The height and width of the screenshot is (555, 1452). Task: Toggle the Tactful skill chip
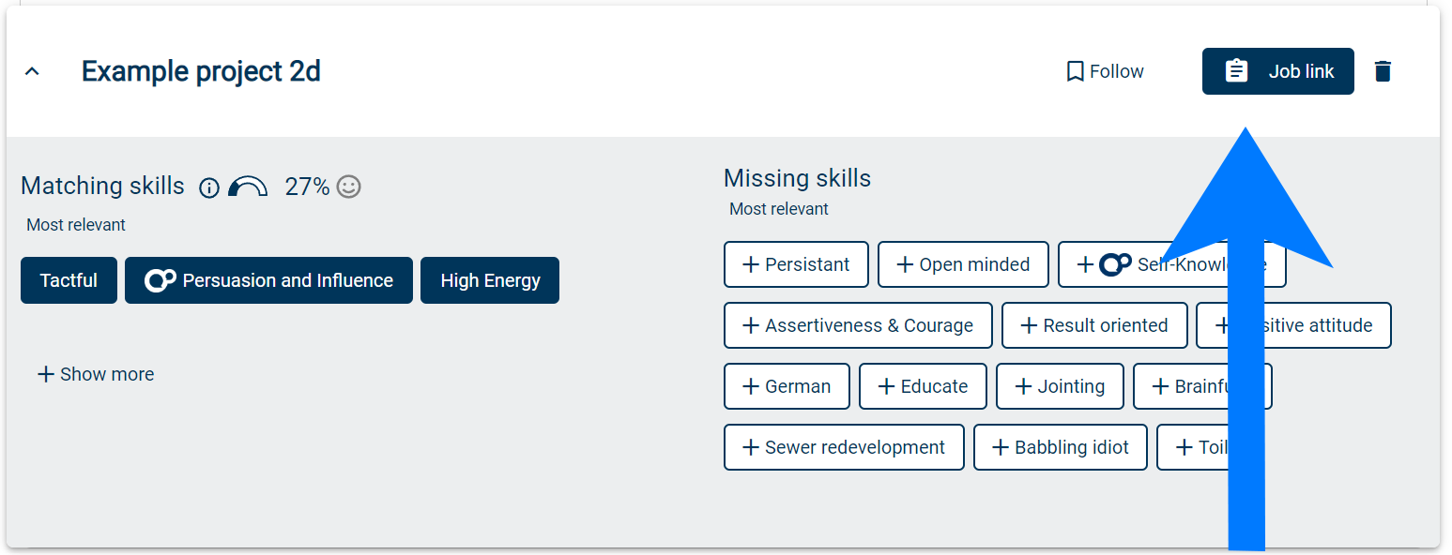pyautogui.click(x=69, y=279)
